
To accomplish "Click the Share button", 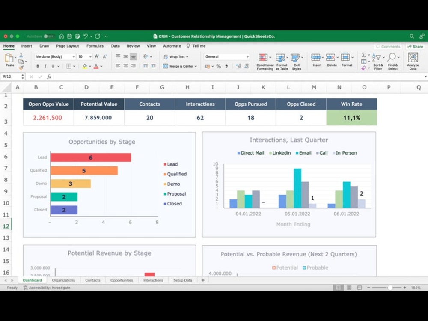I will point(415,46).
